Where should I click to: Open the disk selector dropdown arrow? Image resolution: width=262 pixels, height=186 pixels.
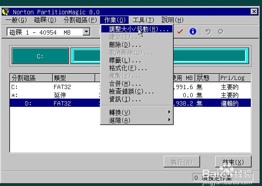(x=86, y=32)
